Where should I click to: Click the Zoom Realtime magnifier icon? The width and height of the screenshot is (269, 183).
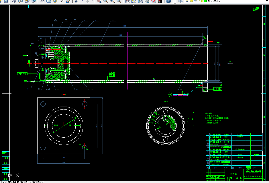(x=105, y=1)
